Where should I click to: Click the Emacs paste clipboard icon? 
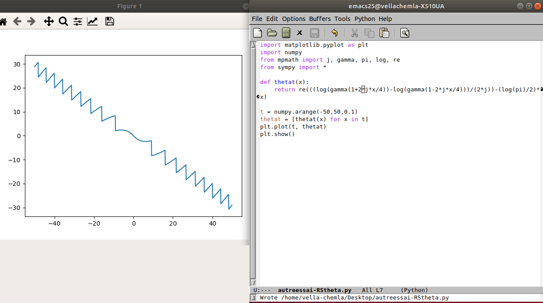click(384, 33)
